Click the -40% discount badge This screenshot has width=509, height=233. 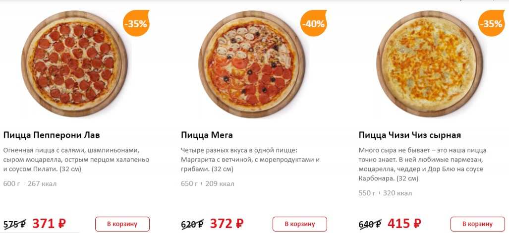point(314,23)
